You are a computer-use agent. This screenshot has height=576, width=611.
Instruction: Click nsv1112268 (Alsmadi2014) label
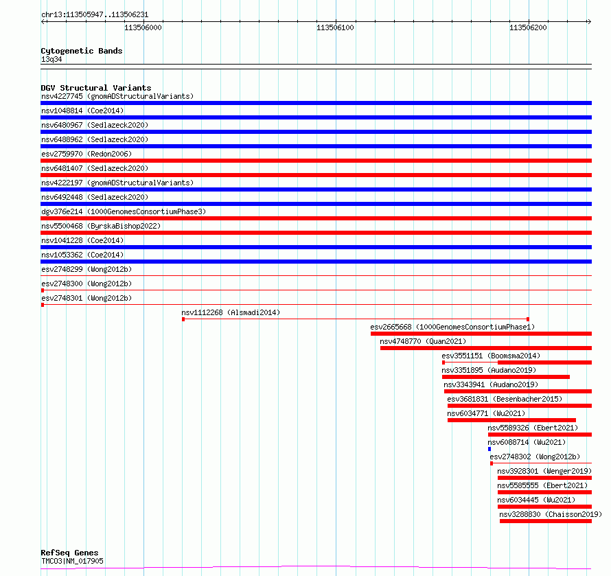click(x=231, y=312)
